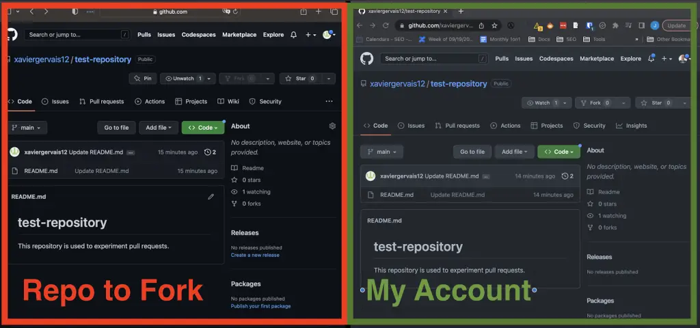Open Monthly 1on1 bookmark in Chrome
This screenshot has width=700, height=328.
(x=500, y=39)
